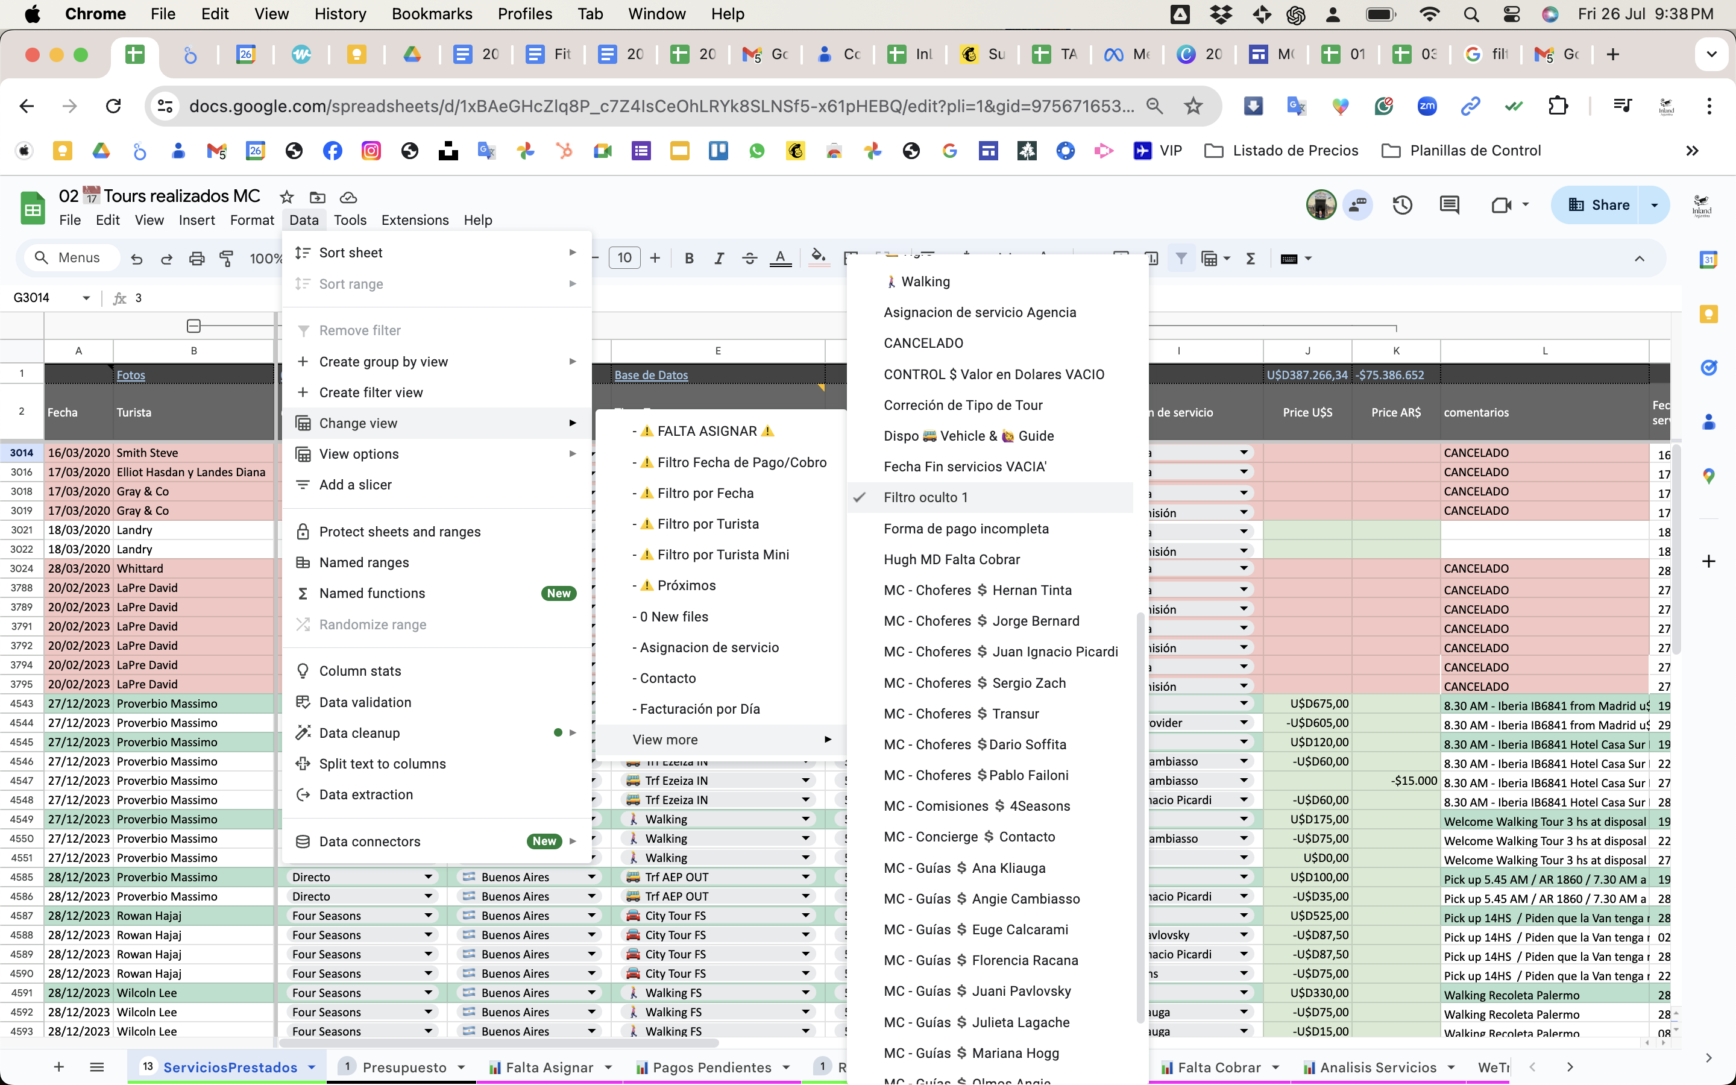Open the Name Box dropdown arrow
This screenshot has width=1736, height=1085.
[86, 298]
